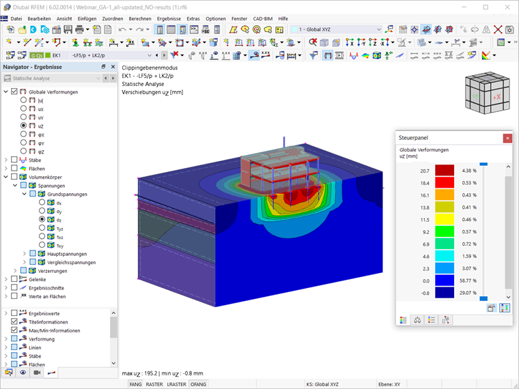Toggle the Titelinformationen checkbox
This screenshot has height=389, width=519.
pos(14,321)
